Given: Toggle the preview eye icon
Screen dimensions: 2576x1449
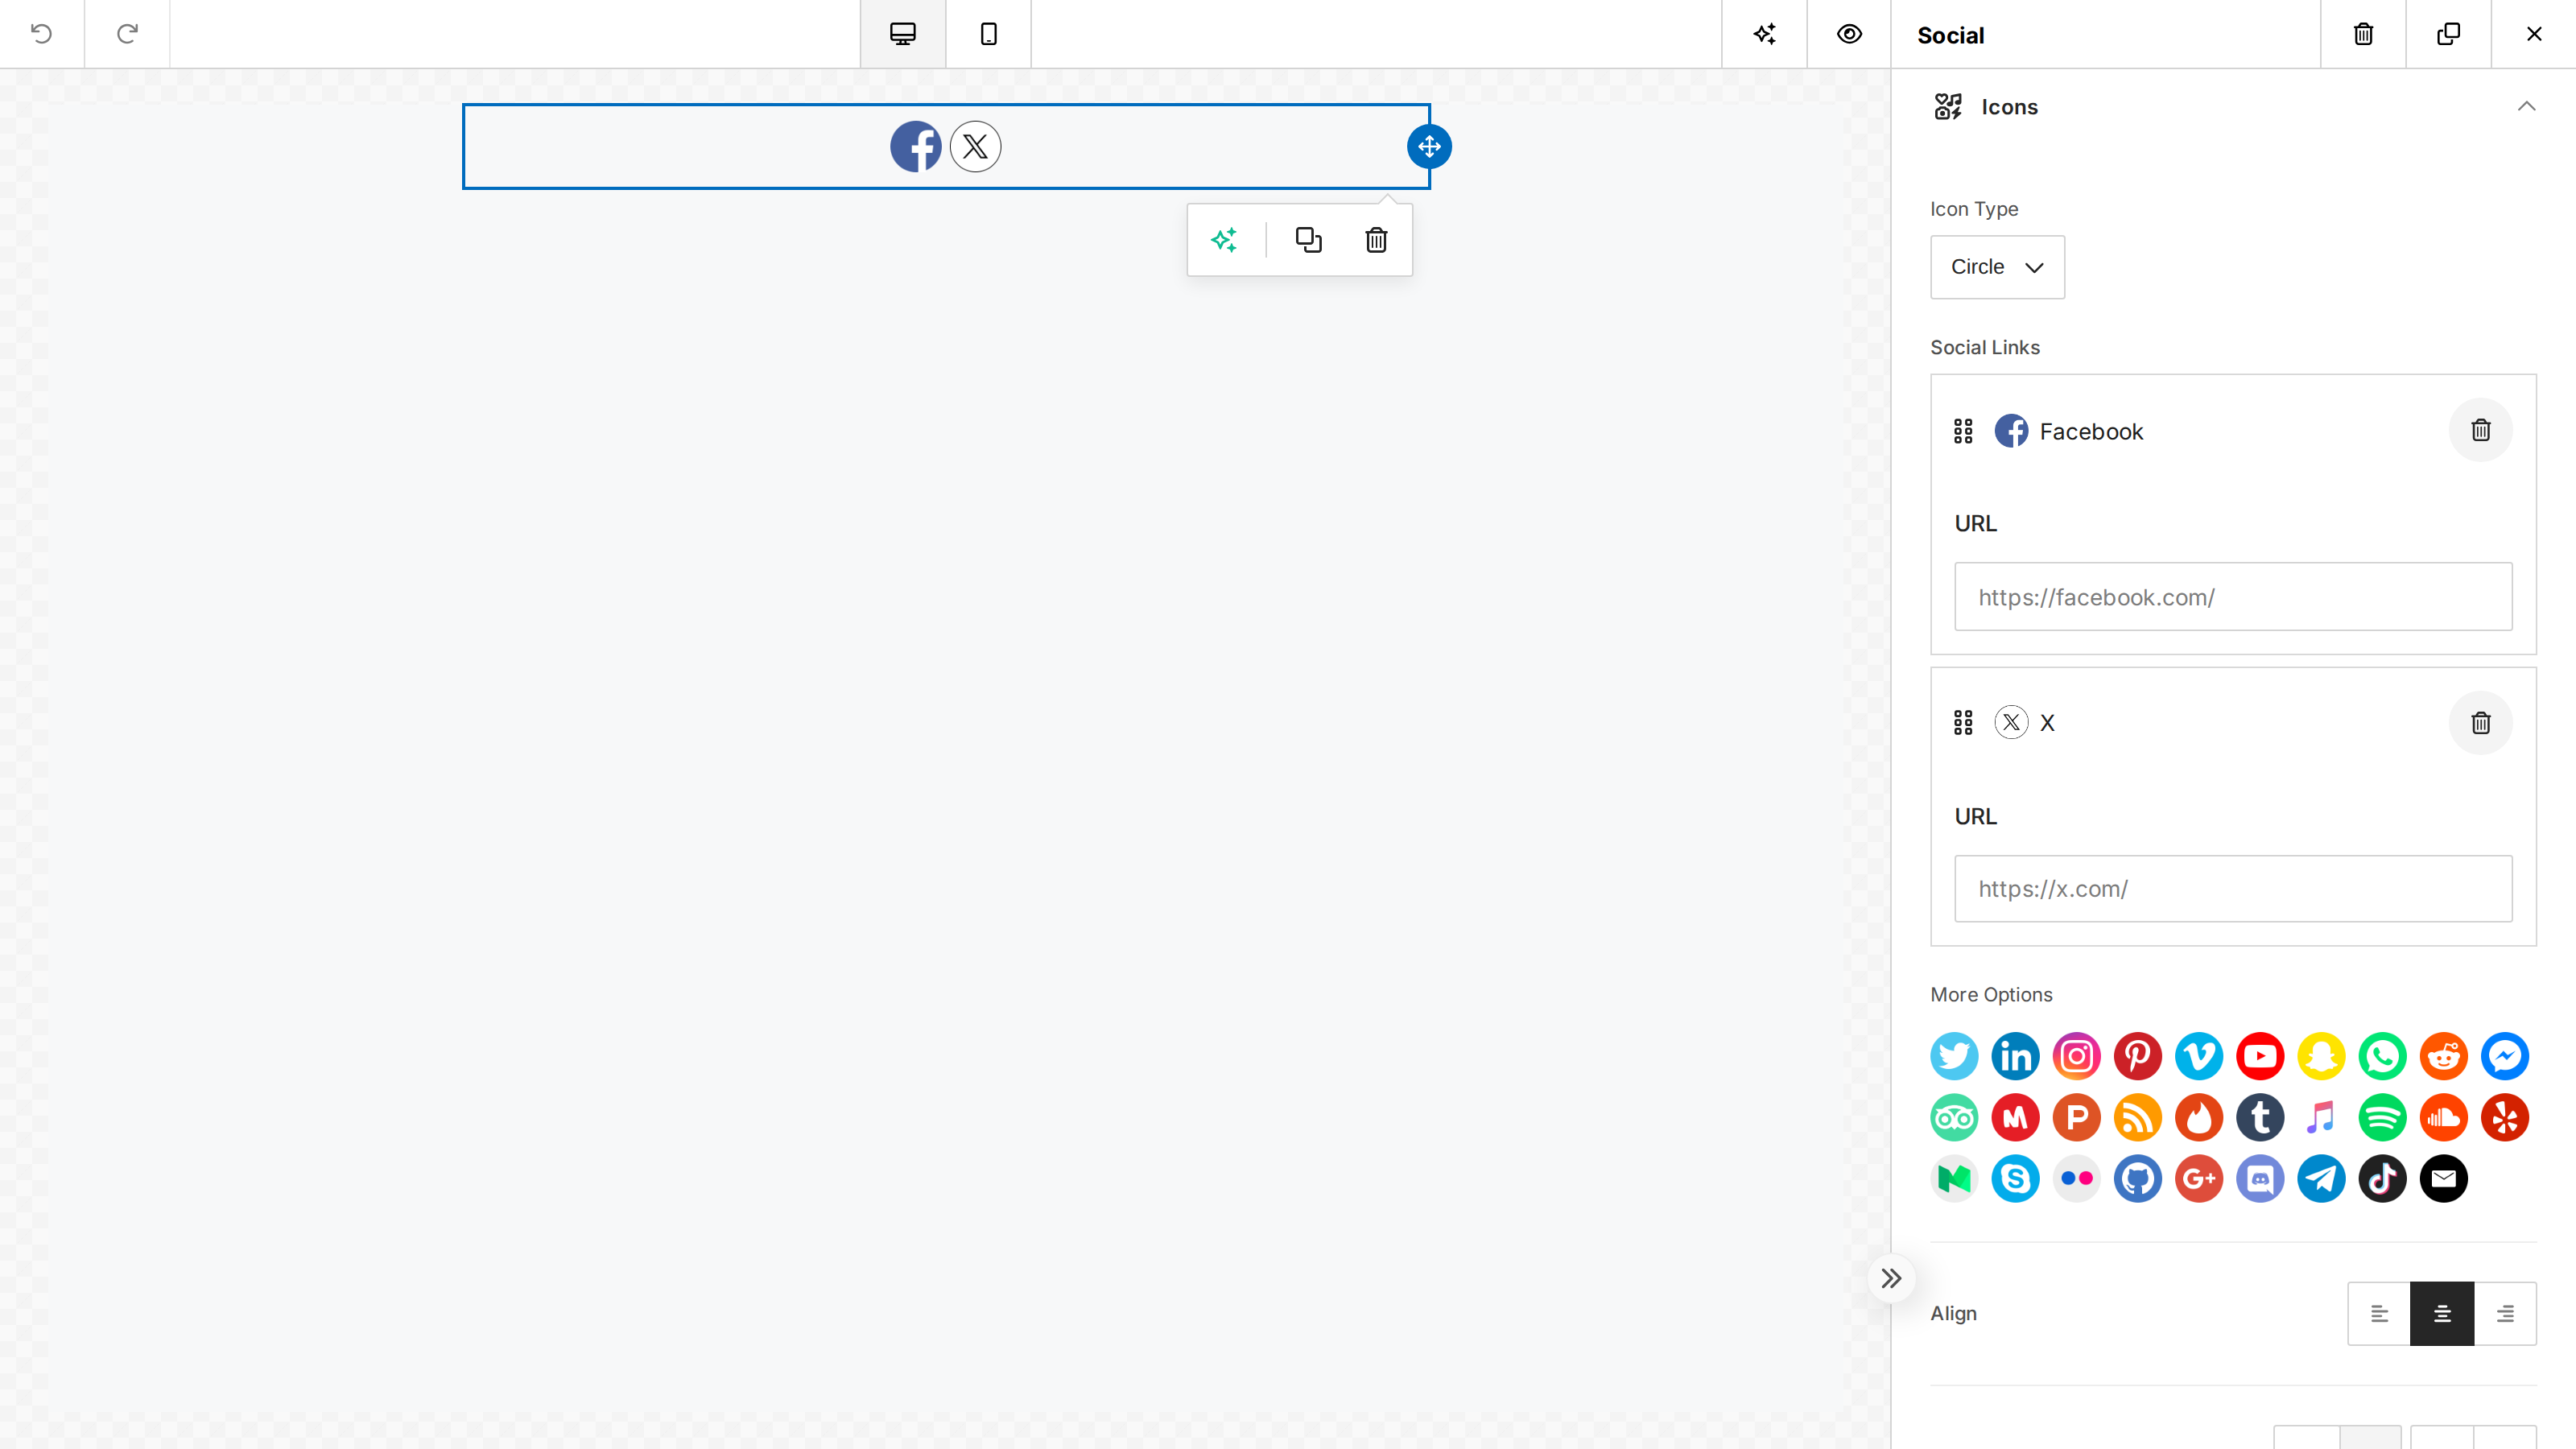Looking at the screenshot, I should [1849, 34].
